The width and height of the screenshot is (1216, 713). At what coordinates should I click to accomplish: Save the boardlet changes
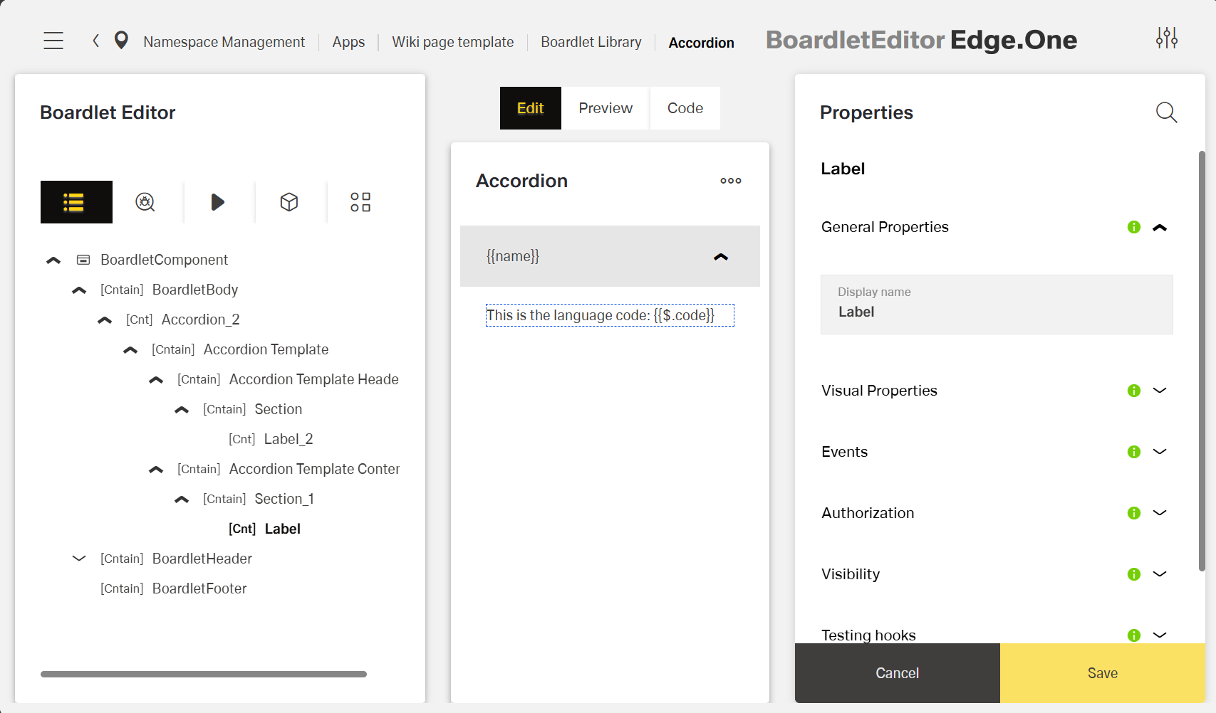coord(1102,672)
